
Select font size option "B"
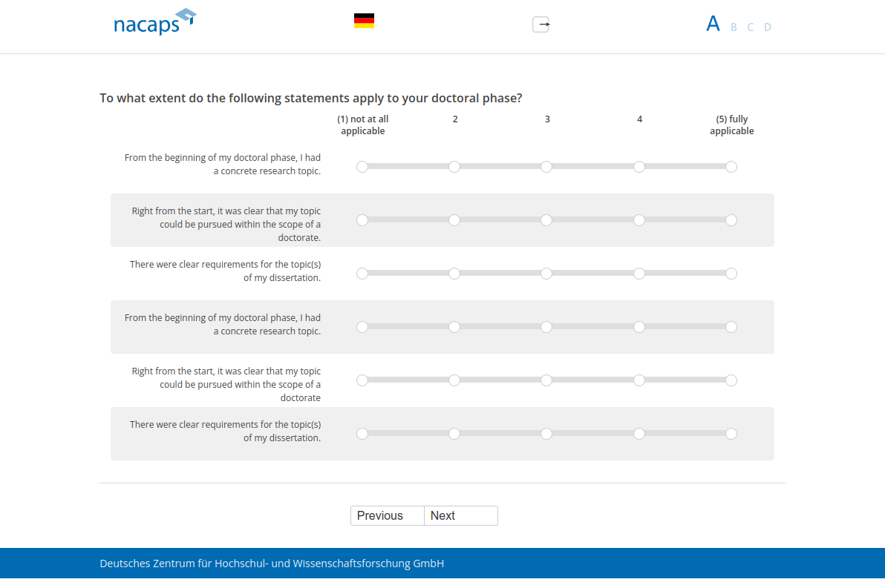click(734, 27)
